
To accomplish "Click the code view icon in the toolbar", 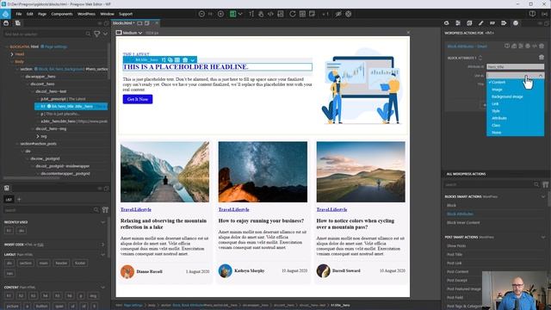I will point(270,14).
